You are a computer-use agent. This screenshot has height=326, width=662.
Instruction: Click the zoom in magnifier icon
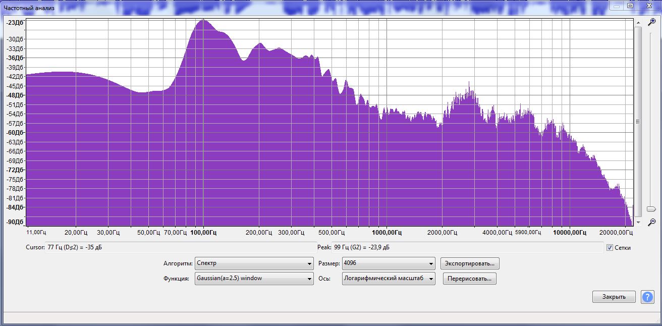[x=651, y=22]
